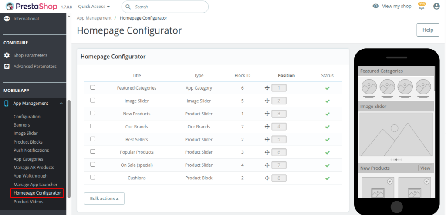
Task: Grab move handle for Image Slider row
Action: [x=267, y=101]
